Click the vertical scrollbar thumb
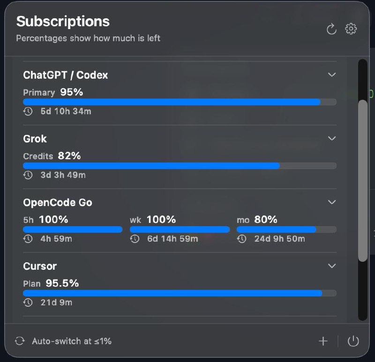375x362 pixels. click(362, 181)
